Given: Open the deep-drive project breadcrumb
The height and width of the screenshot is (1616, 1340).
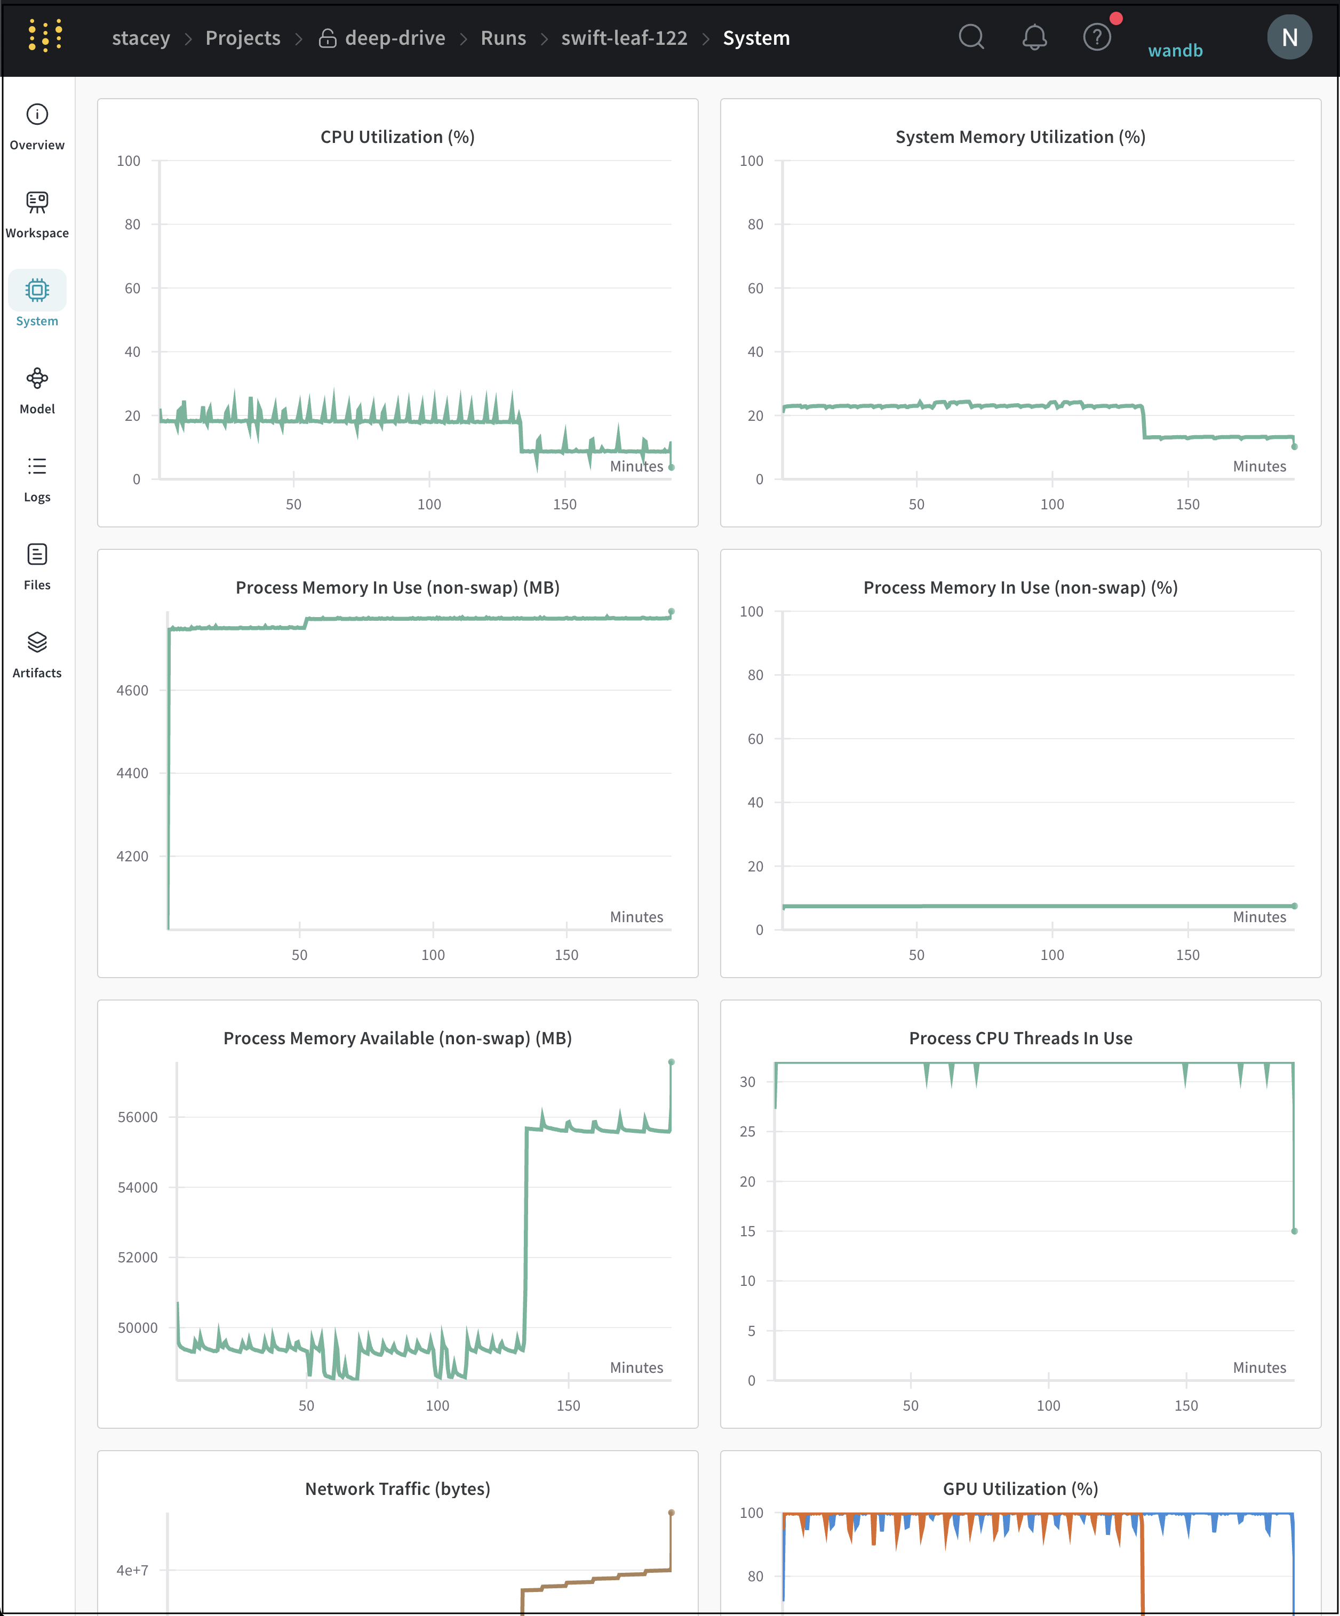Looking at the screenshot, I should tap(394, 38).
